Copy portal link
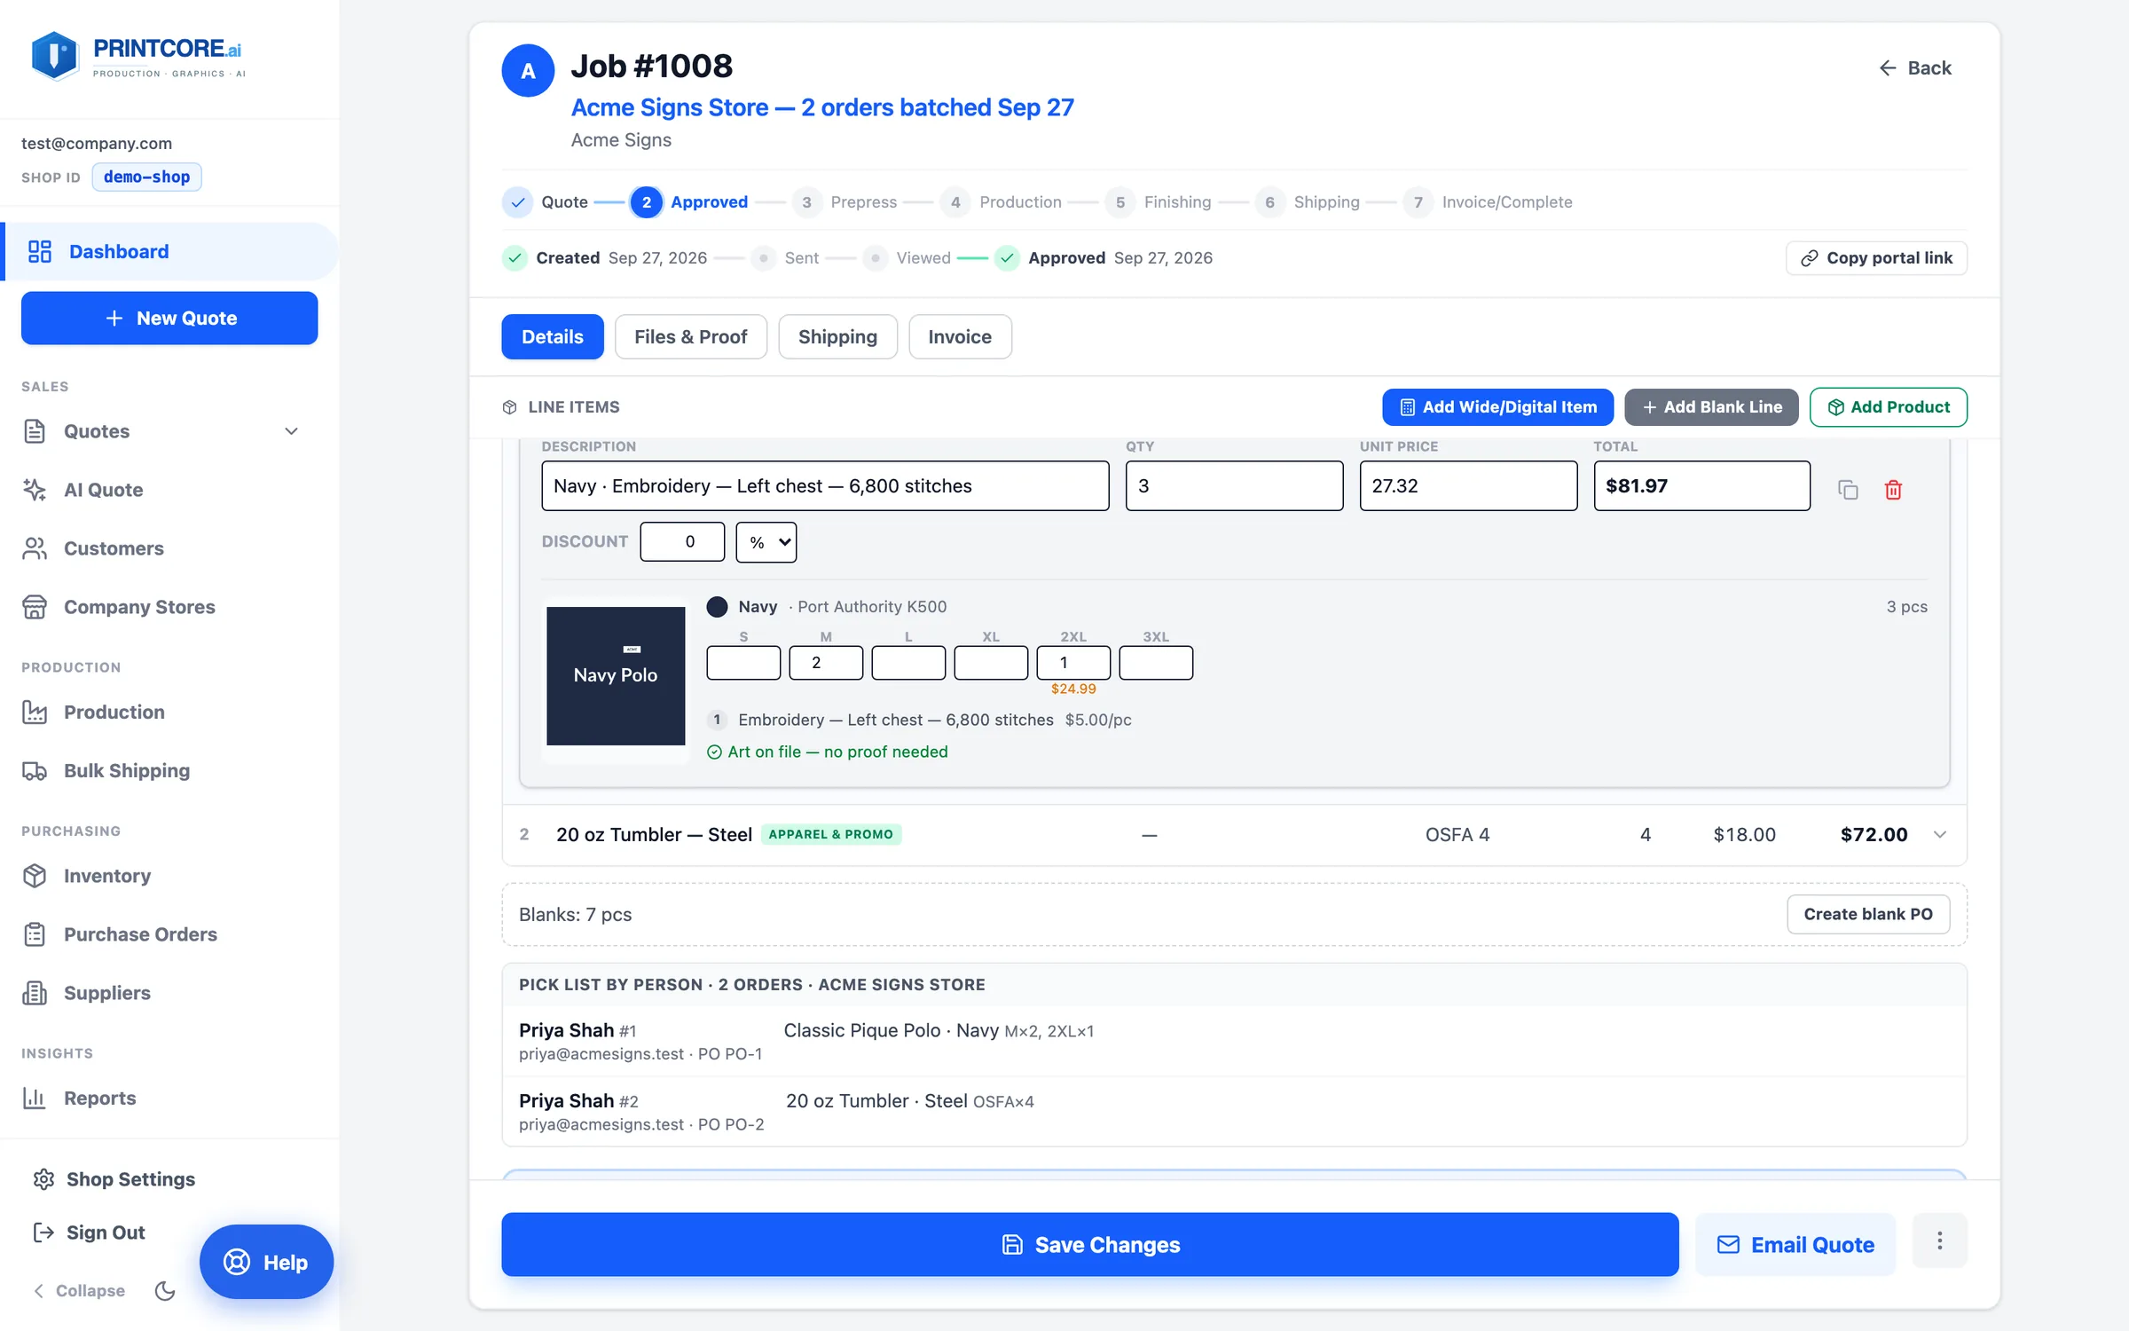This screenshot has width=2129, height=1331. [1875, 258]
